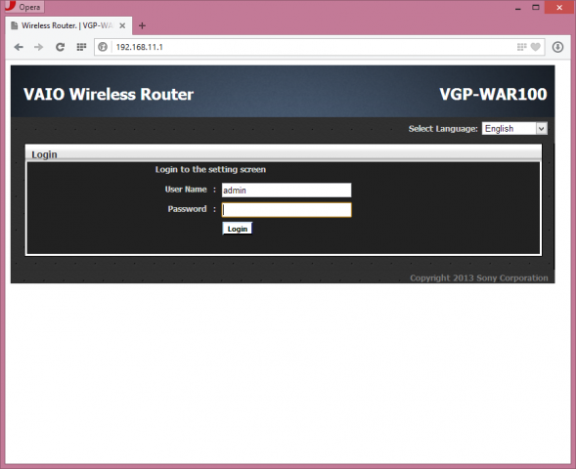Open a new tab with plus button
This screenshot has width=576, height=469.
(x=142, y=25)
